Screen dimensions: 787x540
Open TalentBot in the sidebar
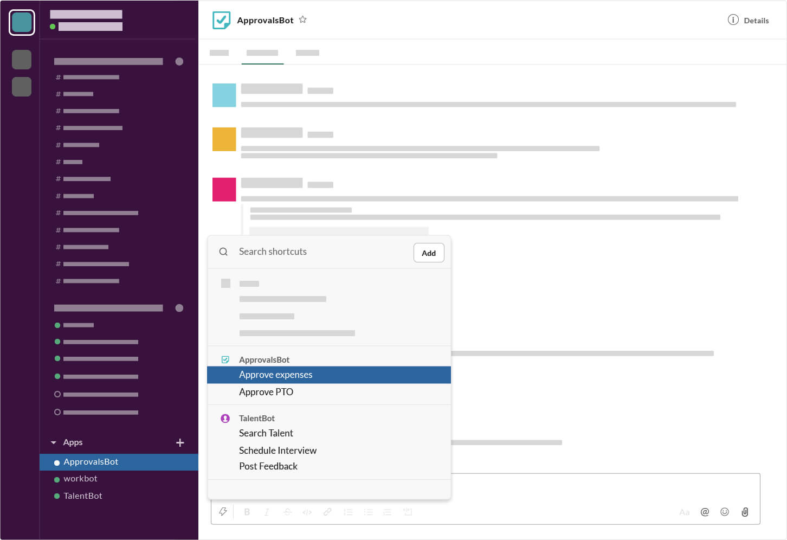point(82,496)
